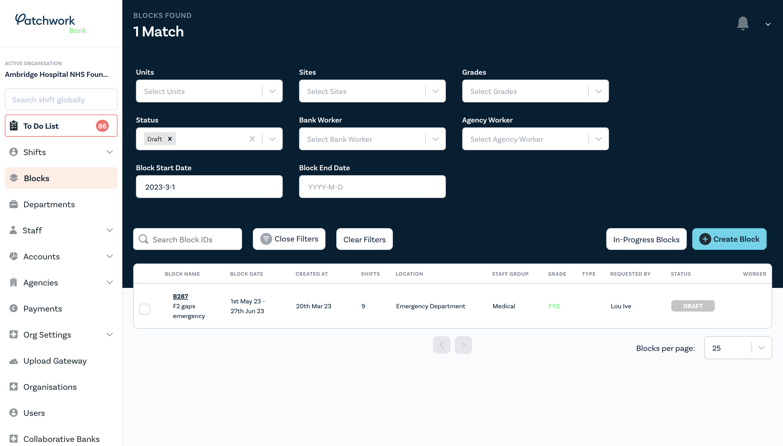
Task: Go to Organisations in the sidebar
Action: coord(50,387)
